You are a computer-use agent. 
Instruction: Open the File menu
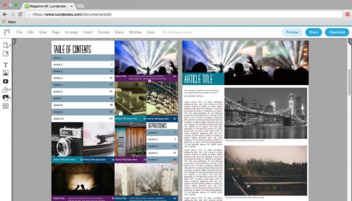pos(19,32)
